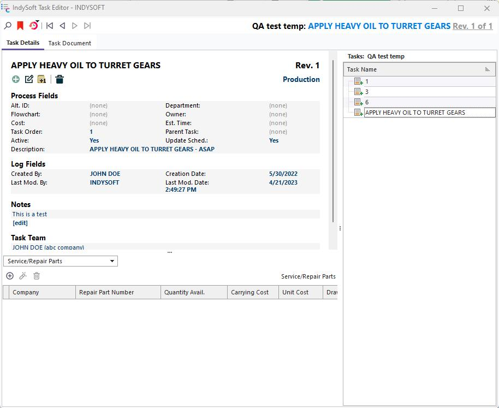Go to the first record arrow

point(50,26)
